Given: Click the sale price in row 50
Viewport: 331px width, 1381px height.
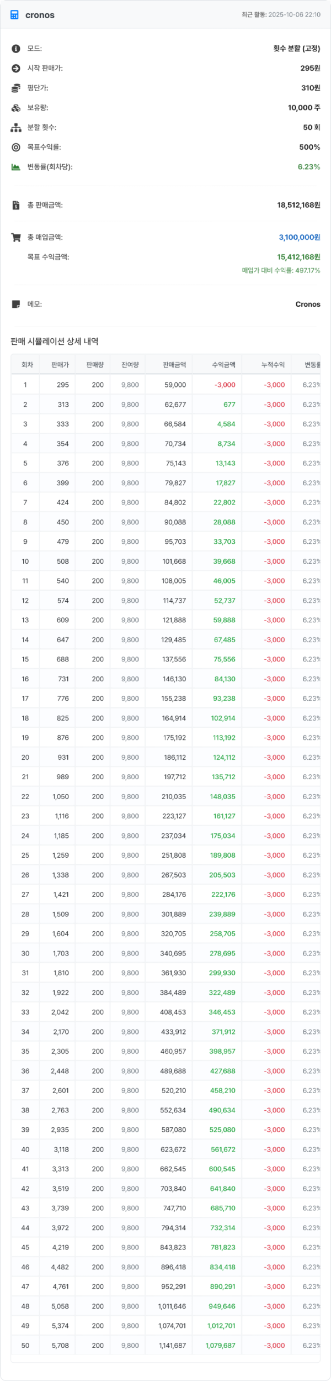Looking at the screenshot, I should (60, 1346).
